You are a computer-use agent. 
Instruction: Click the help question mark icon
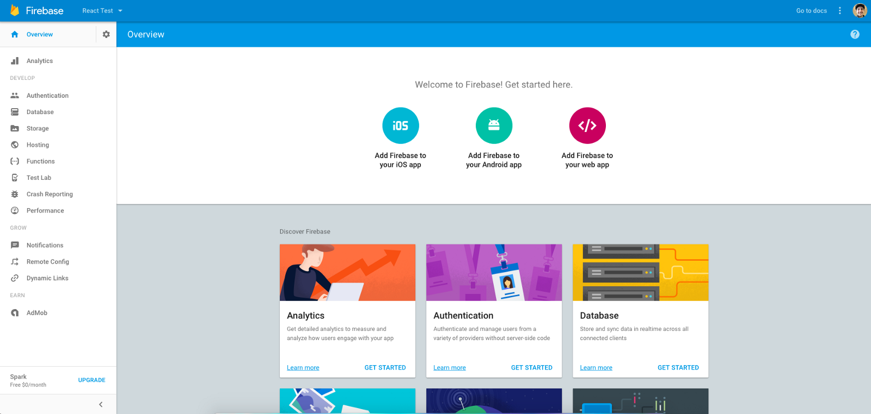tap(855, 34)
